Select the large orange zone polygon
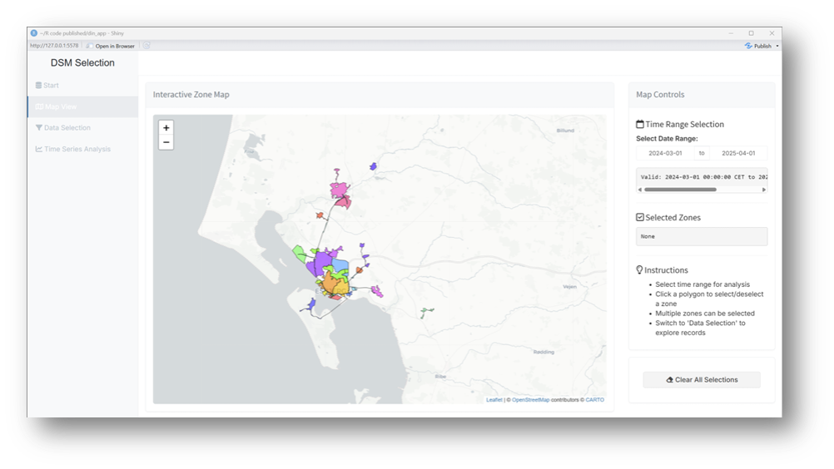The image size is (834, 469). (x=335, y=285)
